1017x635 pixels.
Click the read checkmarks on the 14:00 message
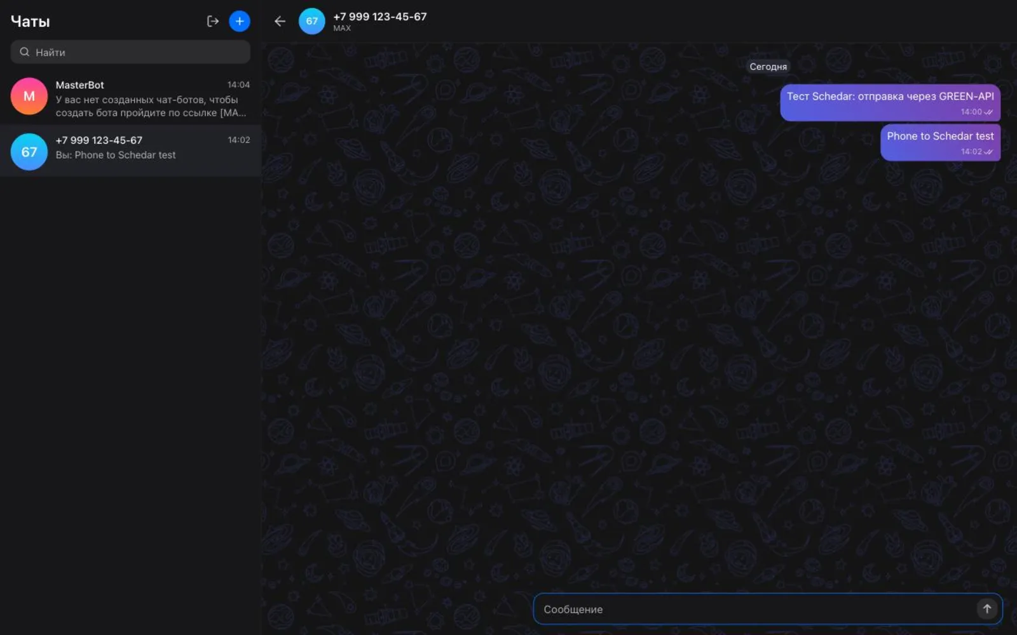tap(988, 112)
